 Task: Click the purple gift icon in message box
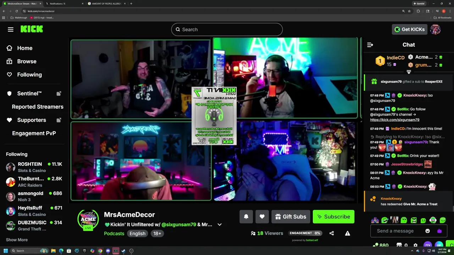[439, 231]
